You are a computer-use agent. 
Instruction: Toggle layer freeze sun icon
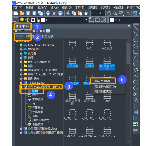pos(27,20)
